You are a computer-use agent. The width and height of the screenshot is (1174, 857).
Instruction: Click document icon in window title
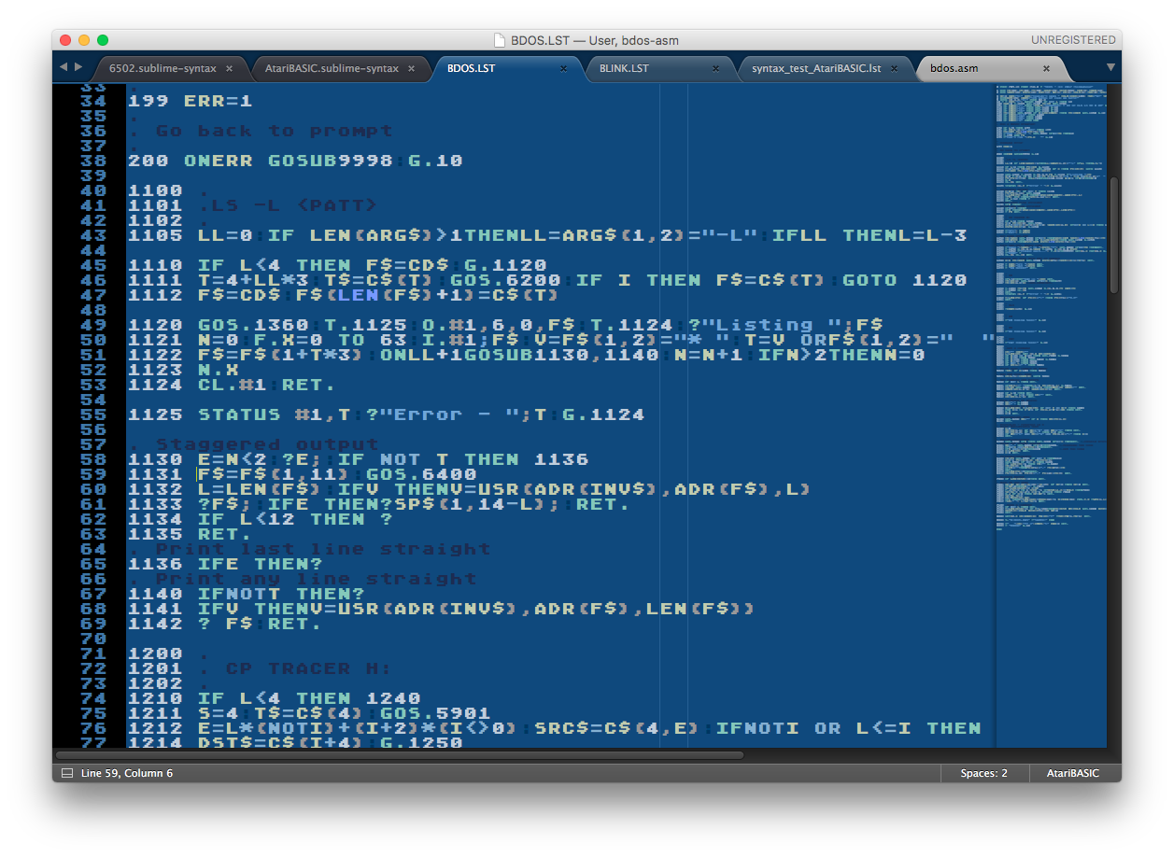[501, 40]
